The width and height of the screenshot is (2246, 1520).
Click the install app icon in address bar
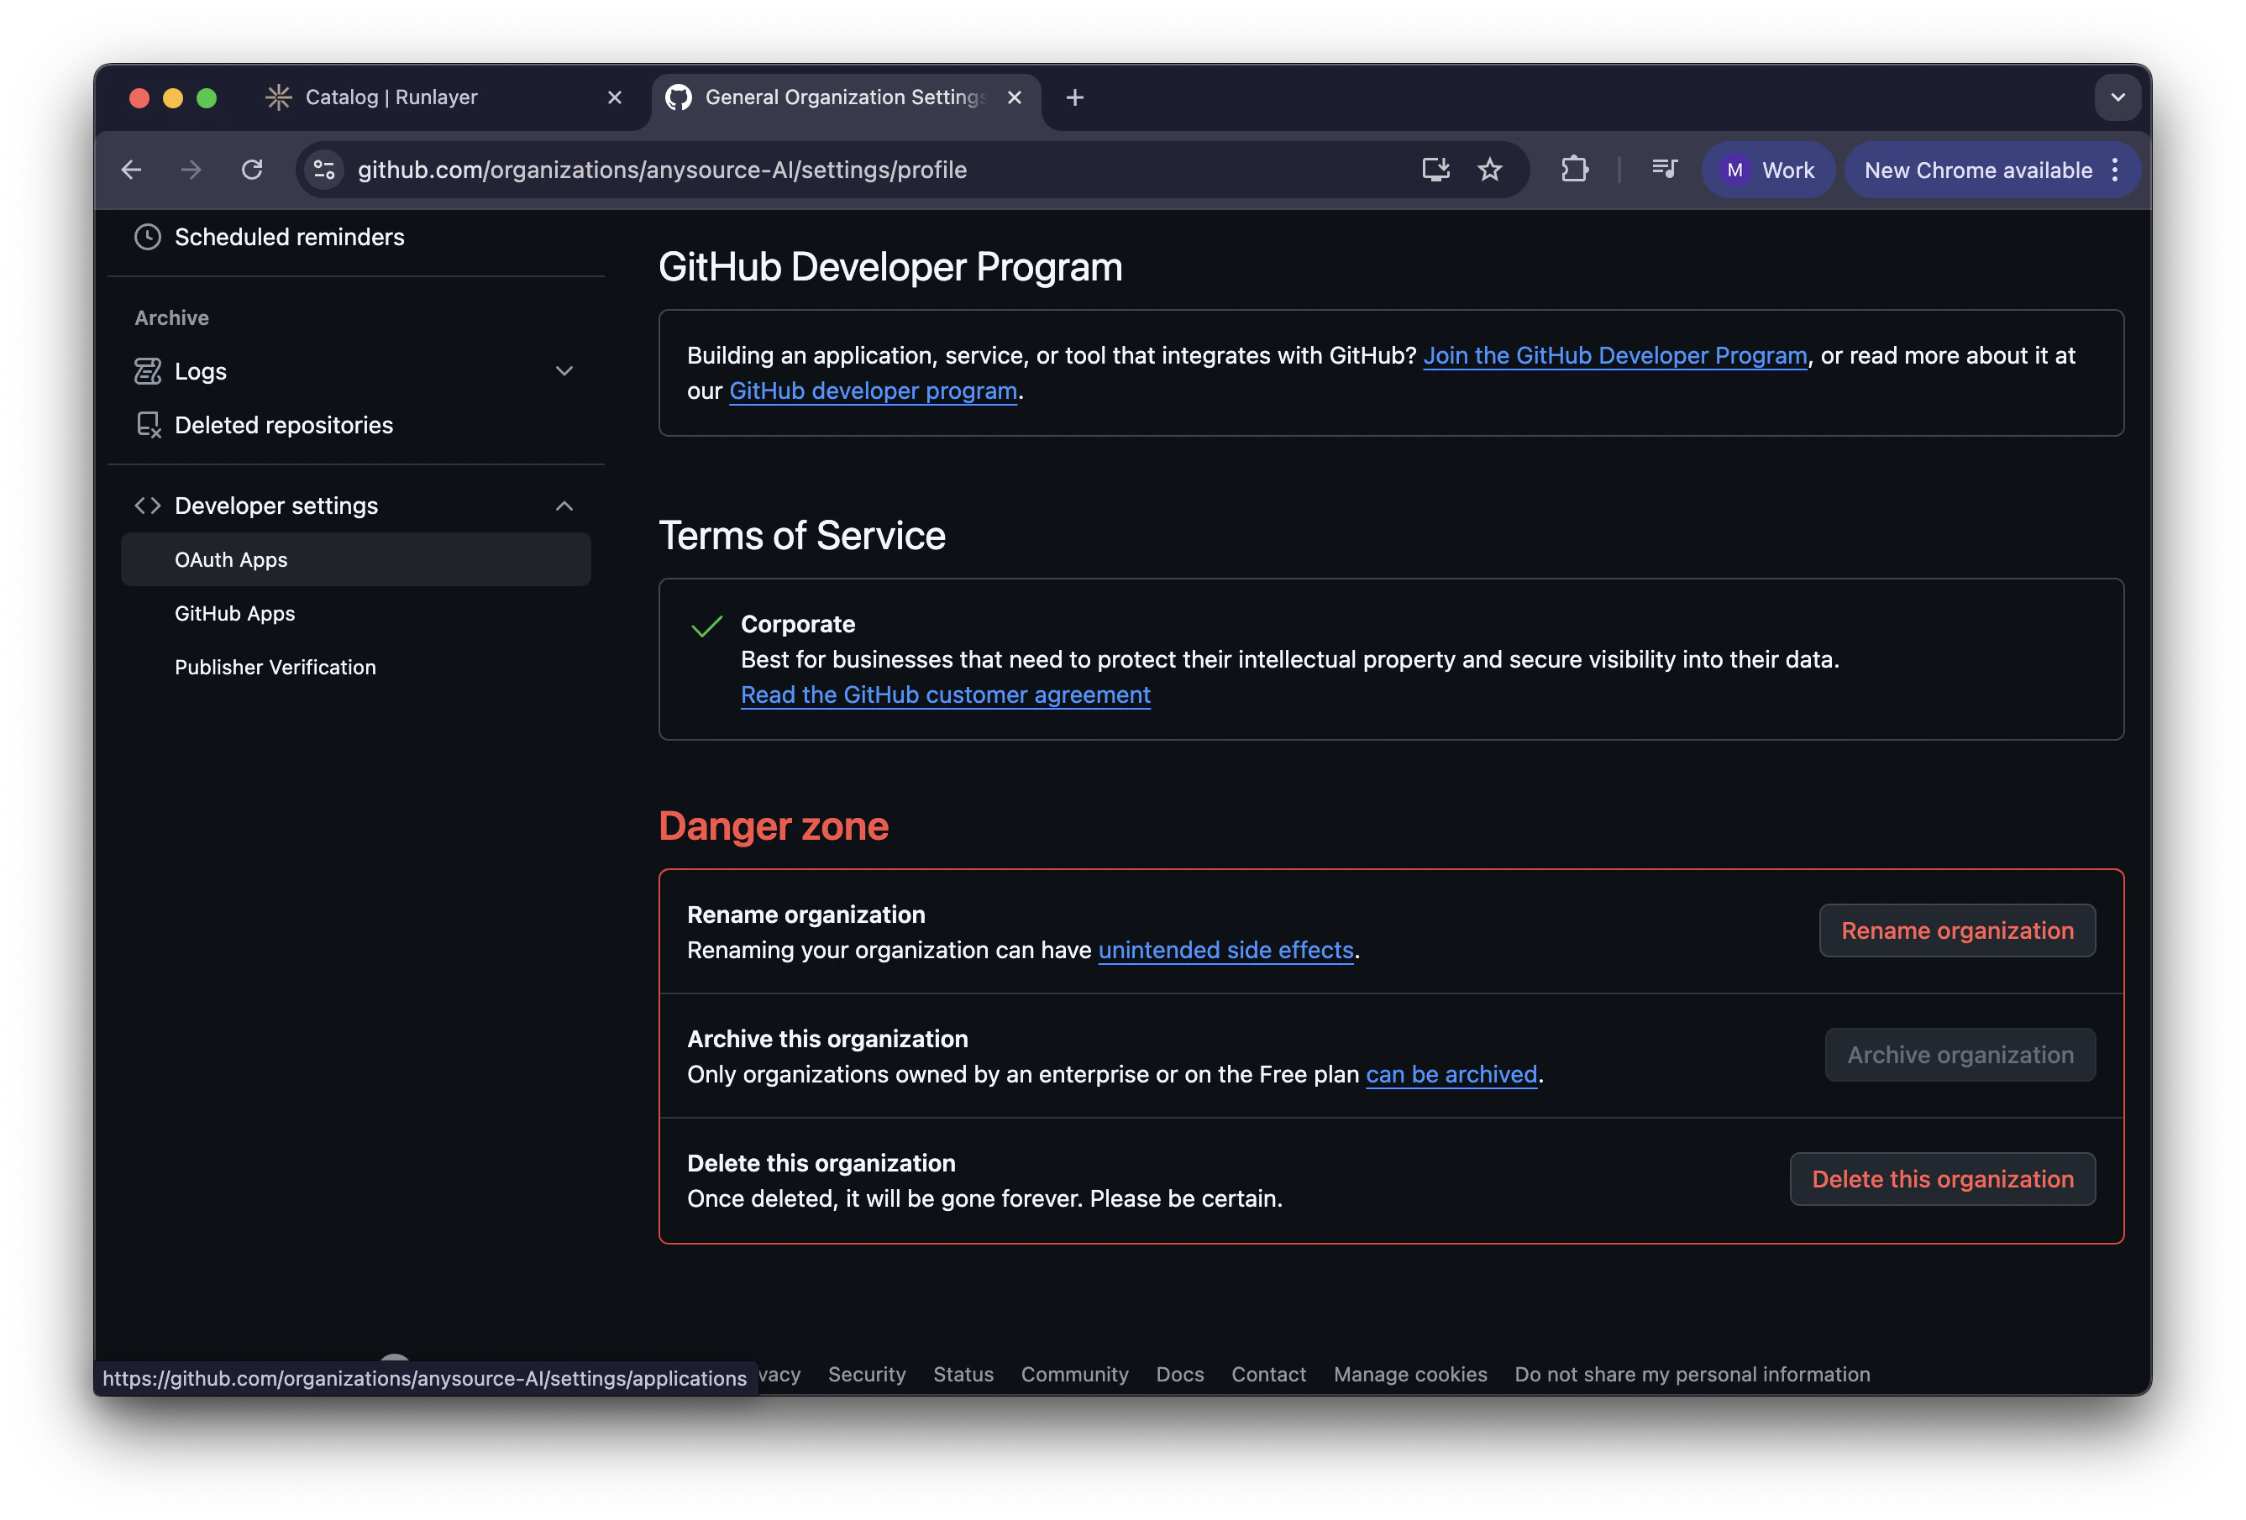[x=1435, y=170]
